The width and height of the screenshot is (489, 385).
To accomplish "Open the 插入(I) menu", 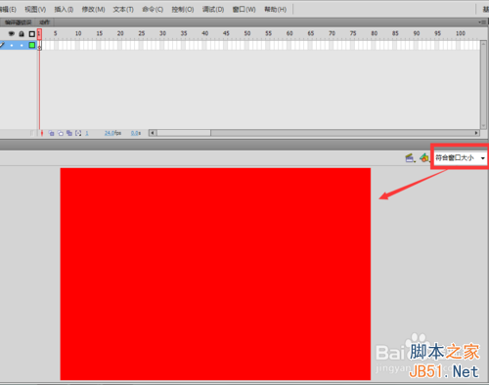I will pos(64,9).
